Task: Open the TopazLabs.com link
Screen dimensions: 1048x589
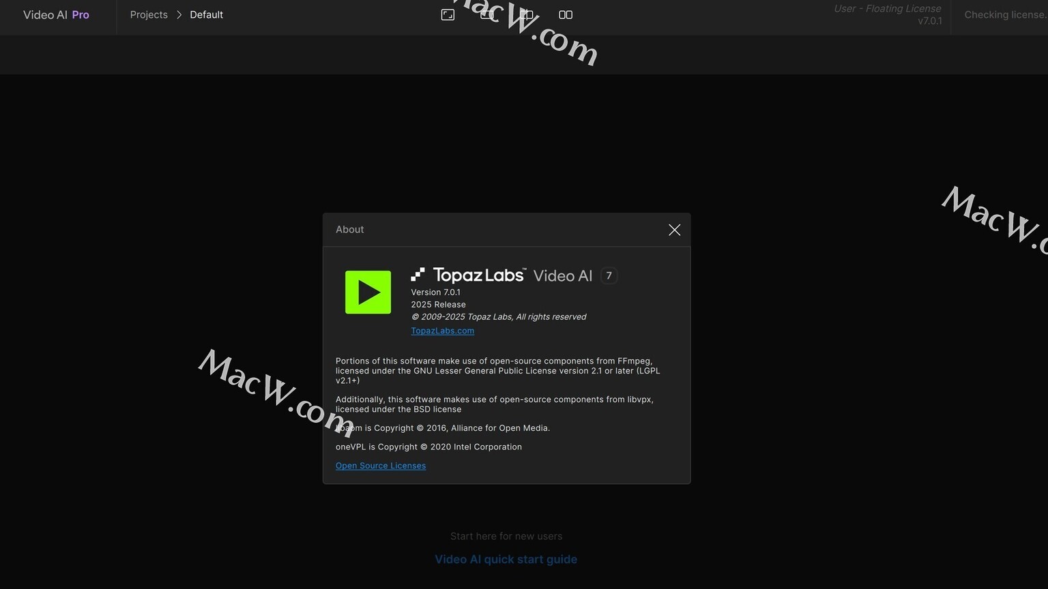Action: 442,331
